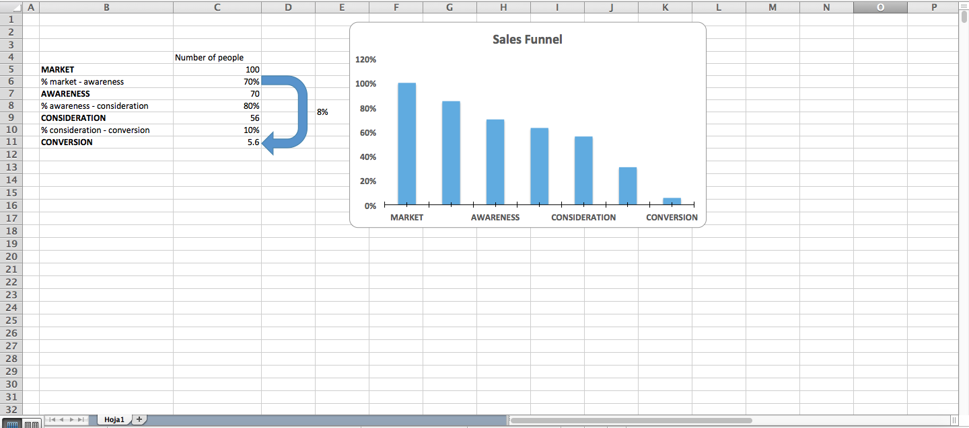Click the next-sheet navigation arrow
This screenshot has height=428, width=969.
(x=71, y=419)
